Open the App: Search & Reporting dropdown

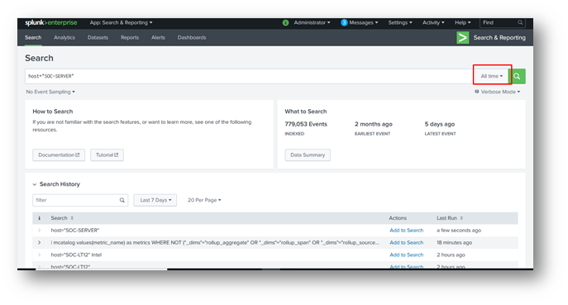121,22
